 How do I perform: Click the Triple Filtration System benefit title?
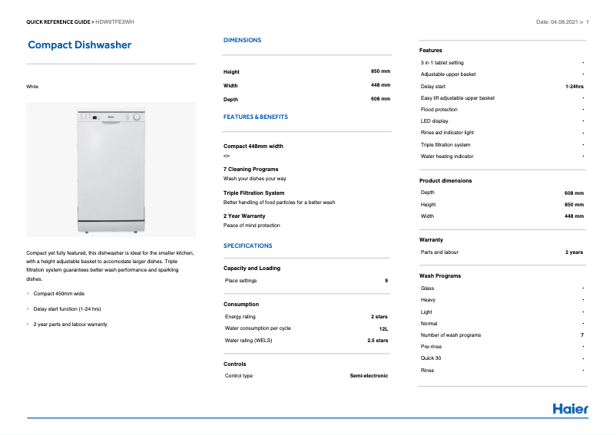click(x=253, y=193)
